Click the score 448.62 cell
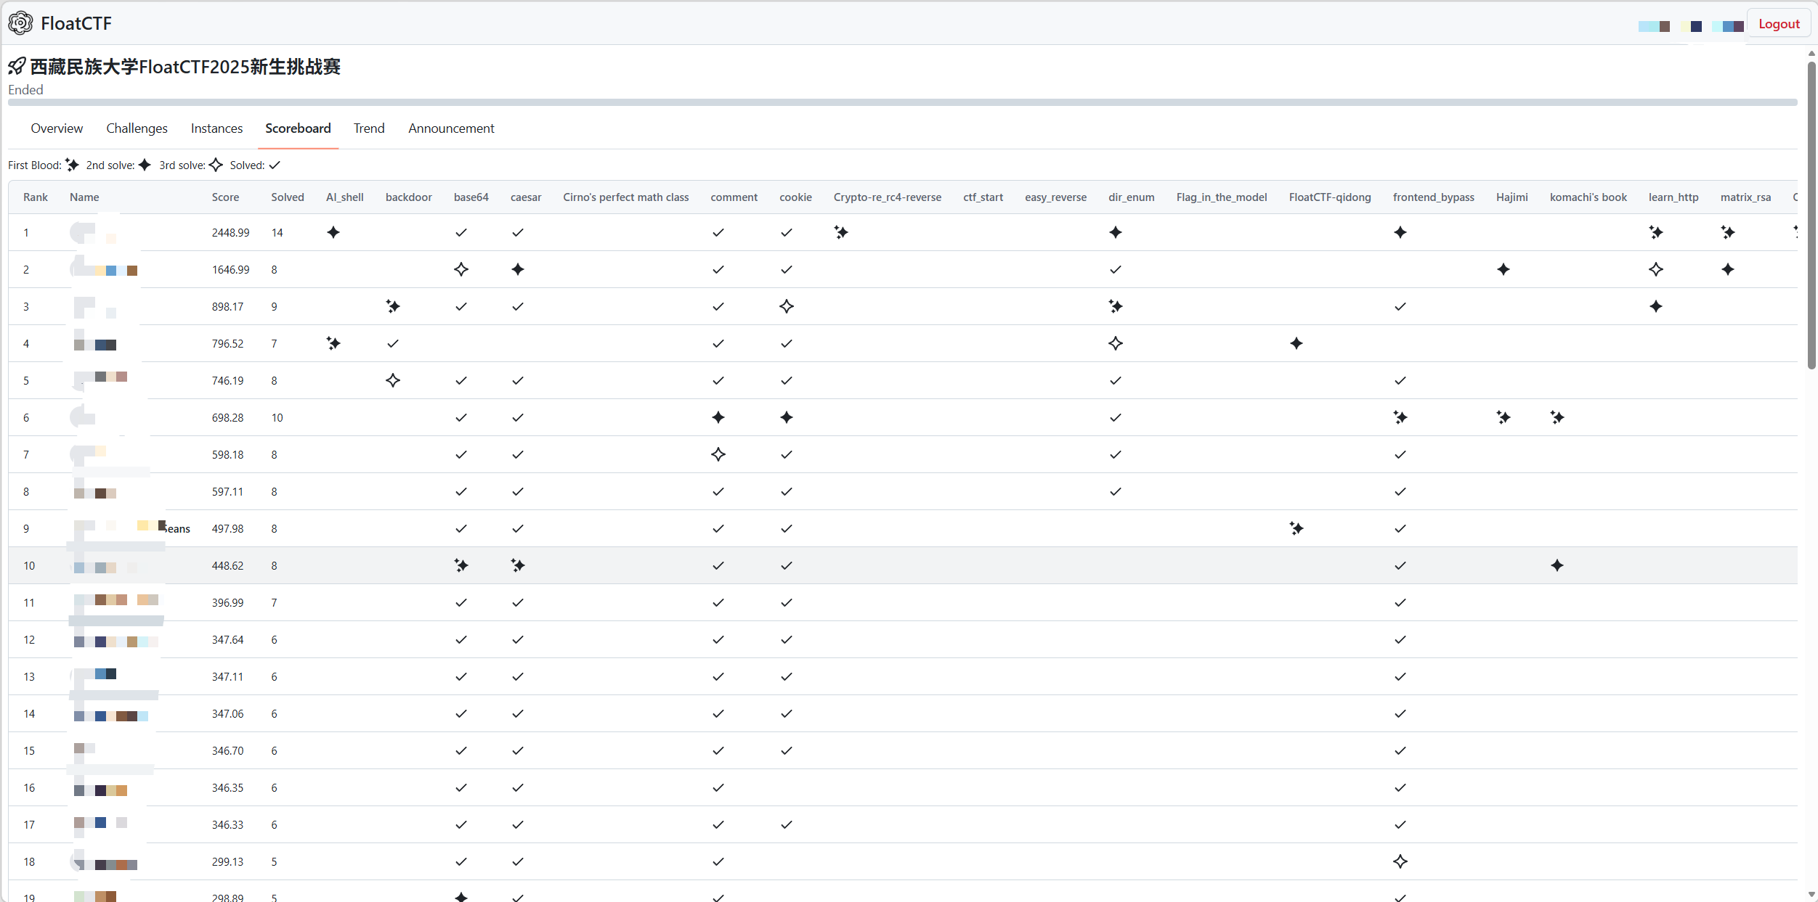 [x=227, y=565]
